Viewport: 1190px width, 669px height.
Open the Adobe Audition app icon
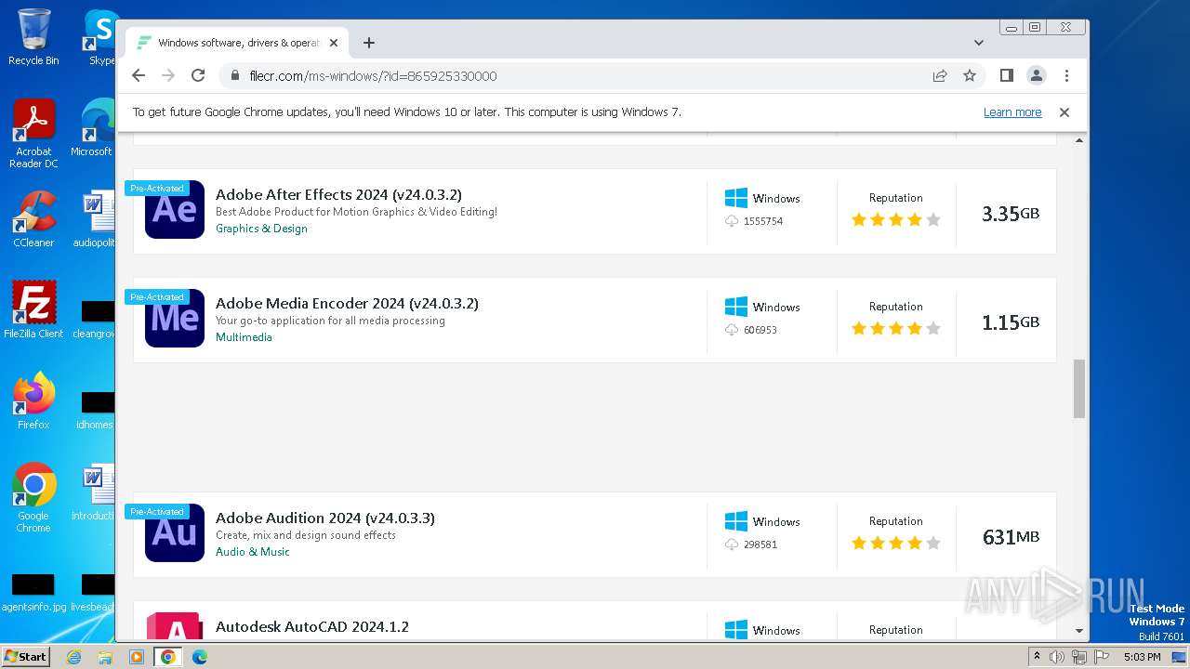(x=175, y=533)
